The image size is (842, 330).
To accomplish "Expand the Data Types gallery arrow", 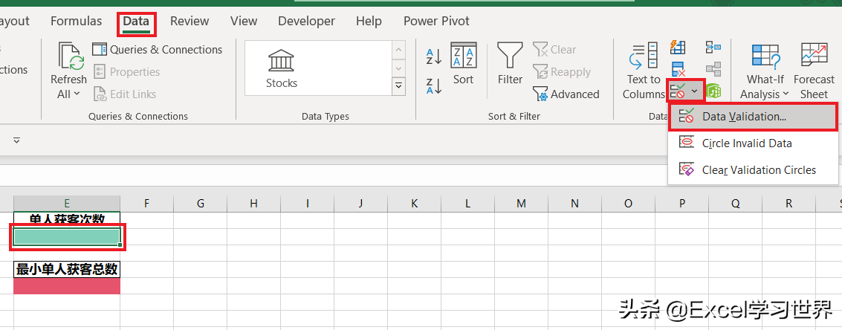I will coord(399,86).
